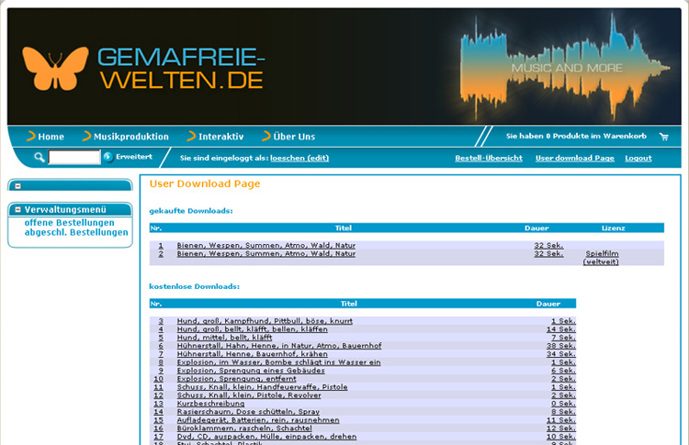Click loeschen (edit) username link

coord(299,158)
